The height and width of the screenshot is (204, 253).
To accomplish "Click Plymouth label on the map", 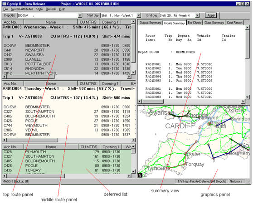I will (157, 168).
